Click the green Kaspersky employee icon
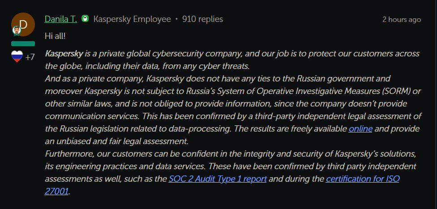The image size is (437, 209). click(x=85, y=19)
